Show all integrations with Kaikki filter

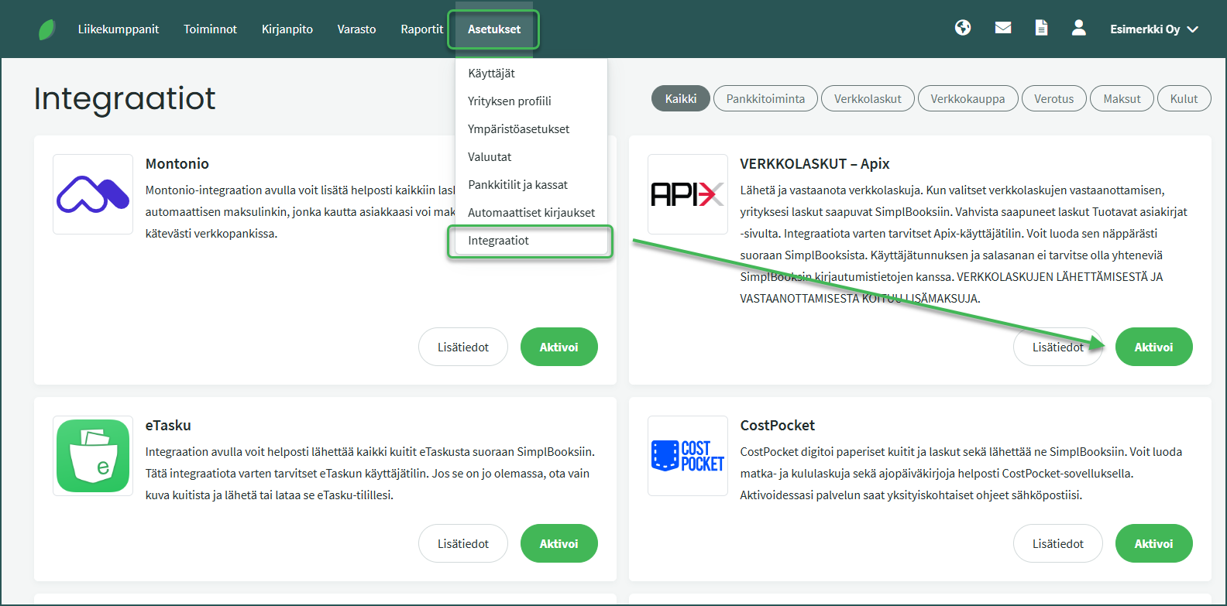pos(680,99)
